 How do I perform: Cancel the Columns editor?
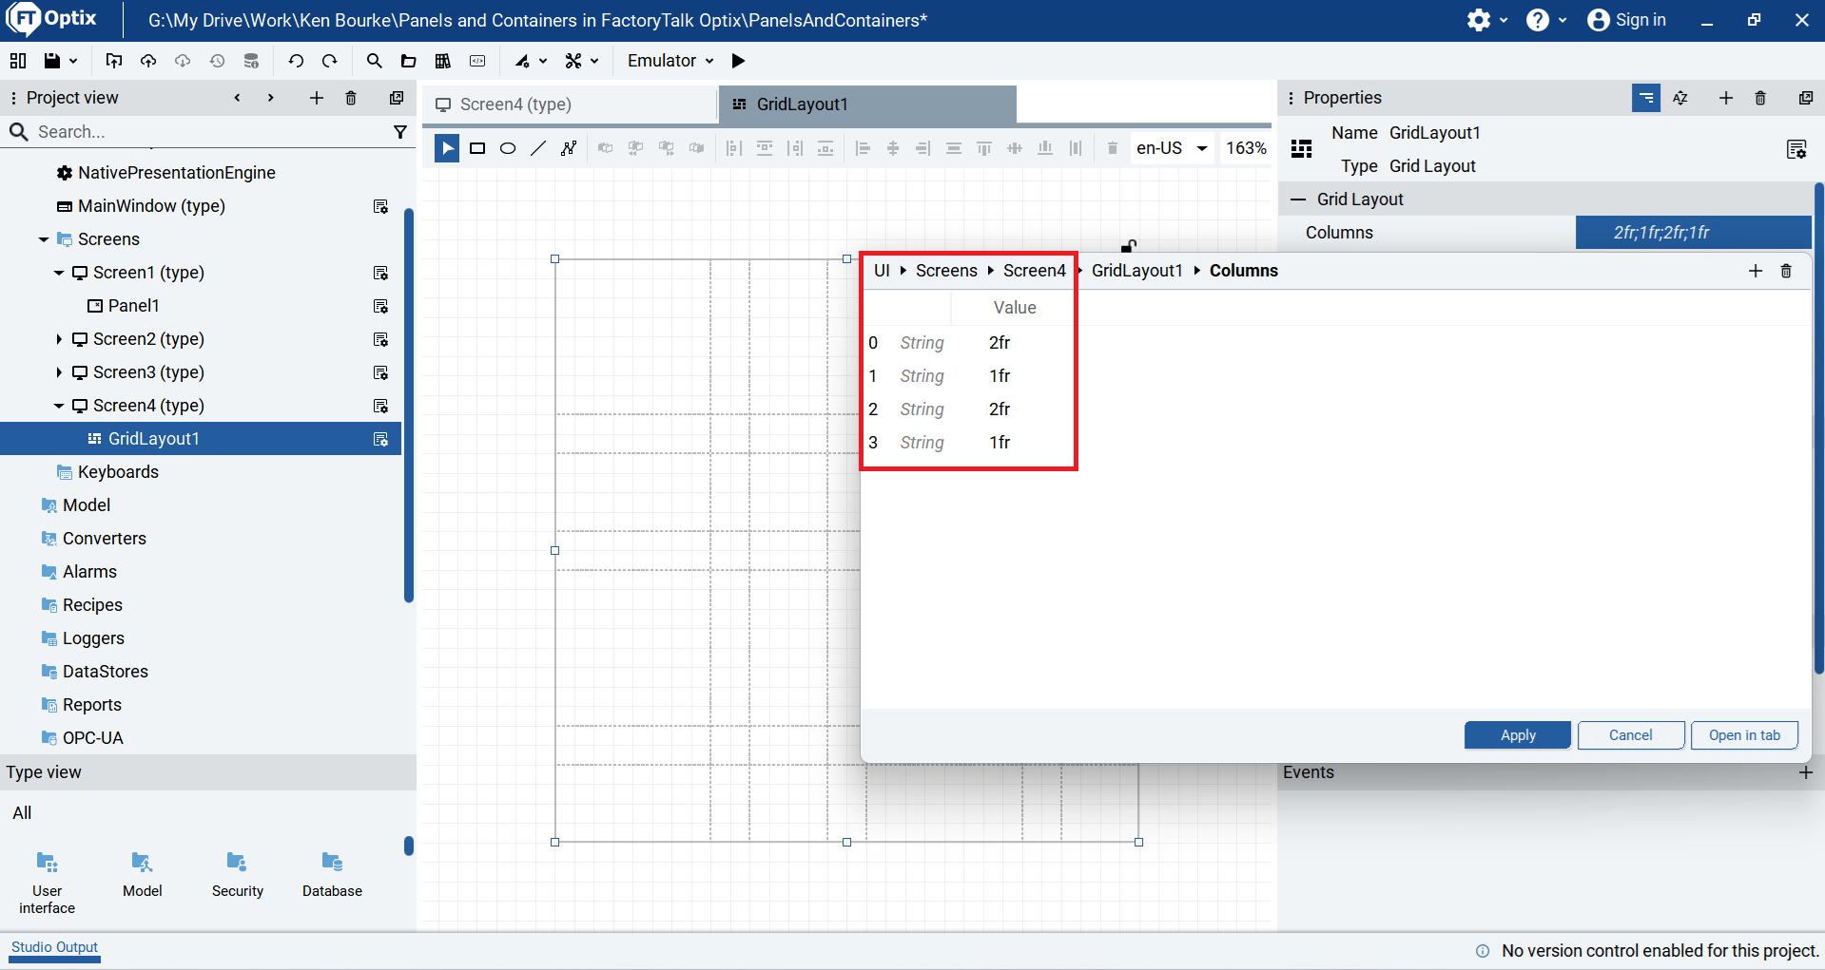coord(1630,735)
